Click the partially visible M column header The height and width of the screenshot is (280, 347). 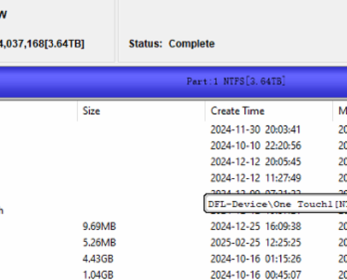343,111
